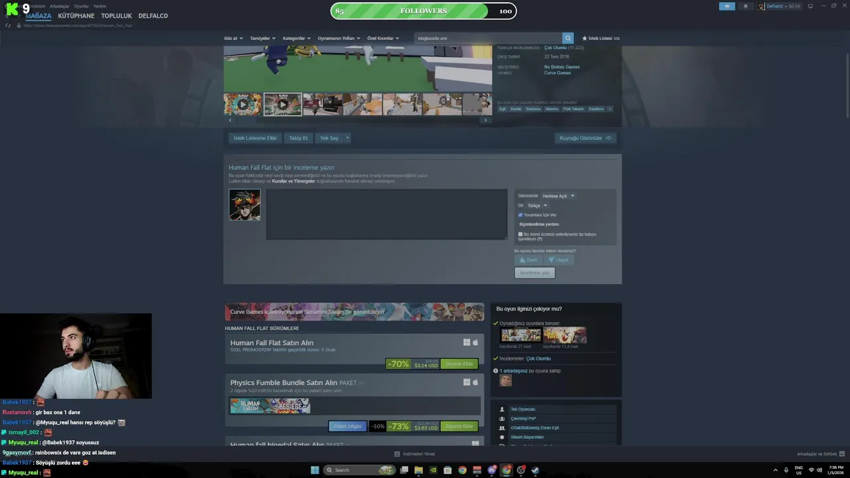Click the Steam announcements megaphone button
This screenshot has width=850, height=478.
726,6
